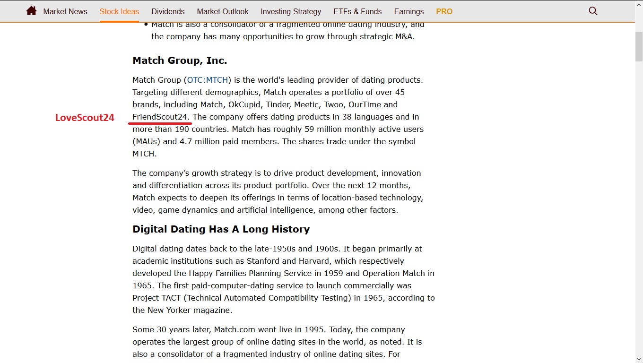
Task: Click the text 'Project TACT' in the article
Action: click(157, 298)
